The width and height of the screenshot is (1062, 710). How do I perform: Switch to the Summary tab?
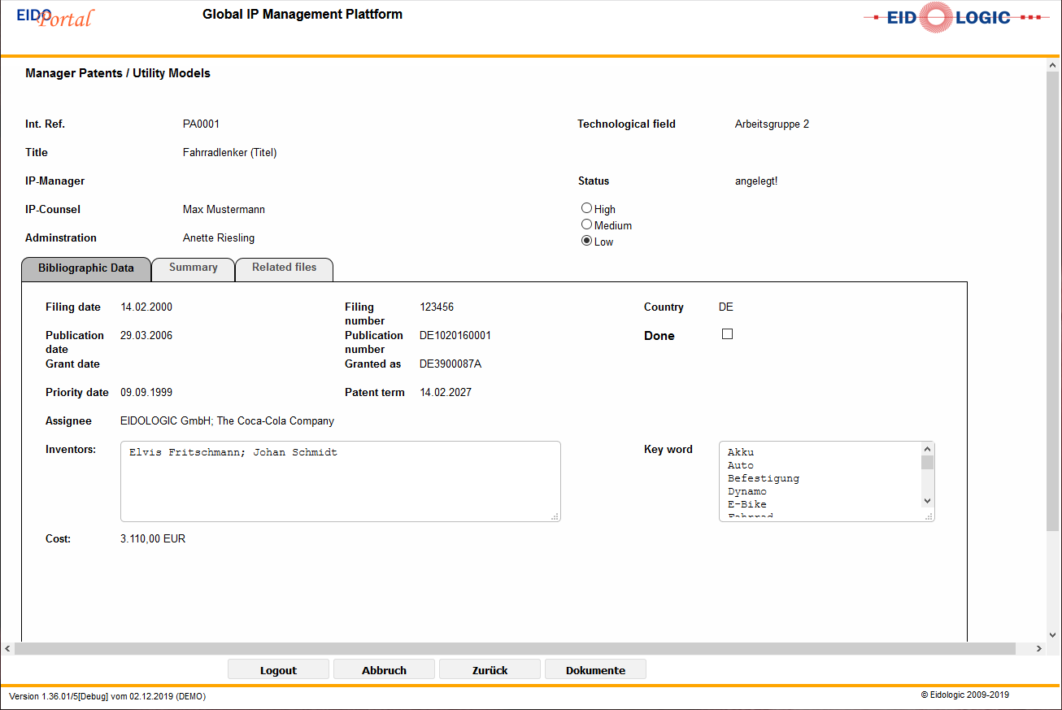194,269
